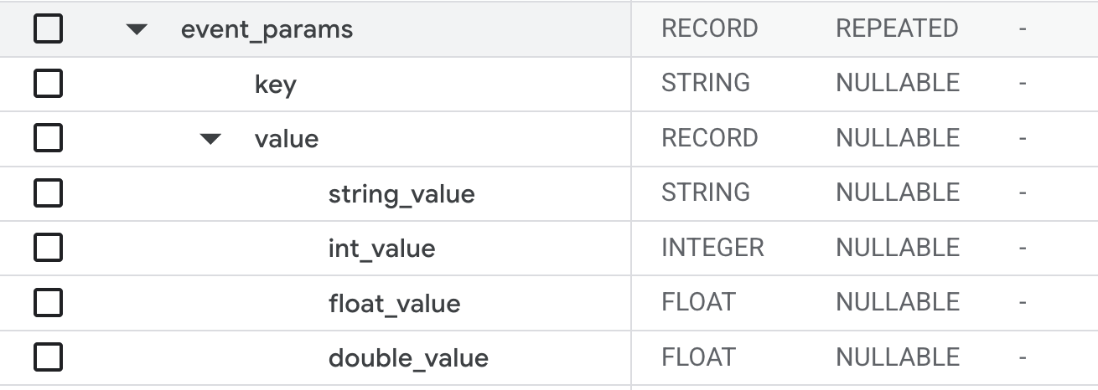Image resolution: width=1098 pixels, height=390 pixels.
Task: Click the INTEGER type cell
Action: click(712, 248)
